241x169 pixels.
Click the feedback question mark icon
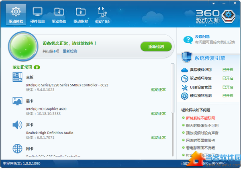[x=188, y=40]
